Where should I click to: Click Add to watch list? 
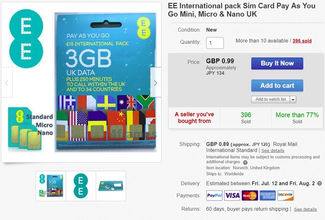[270, 99]
